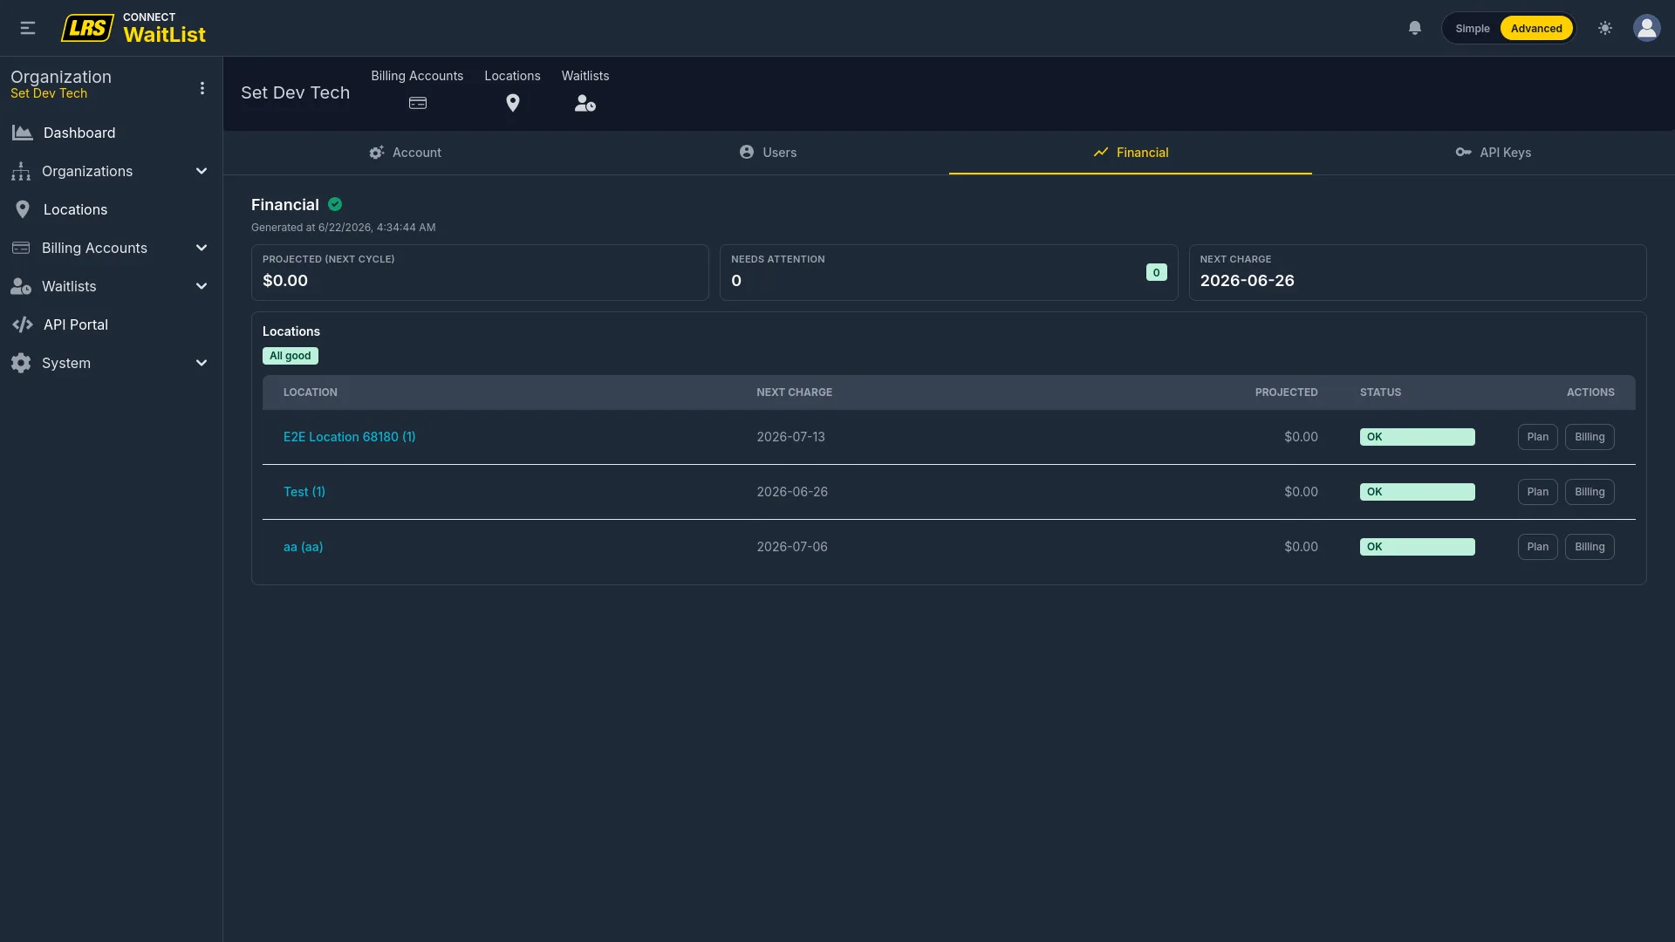Click the Next Charge 2026-06-26 card value
1675x942 pixels.
tap(1247, 281)
